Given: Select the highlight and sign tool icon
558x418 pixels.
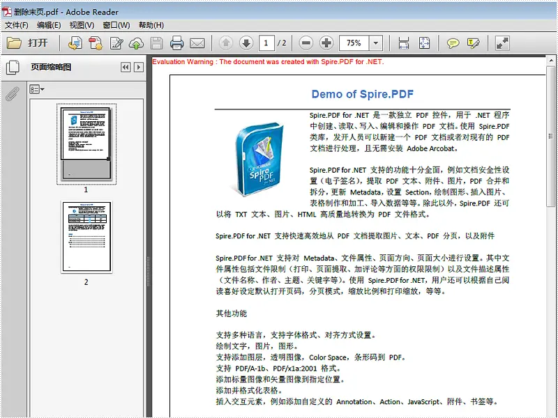Looking at the screenshot, I should [474, 43].
